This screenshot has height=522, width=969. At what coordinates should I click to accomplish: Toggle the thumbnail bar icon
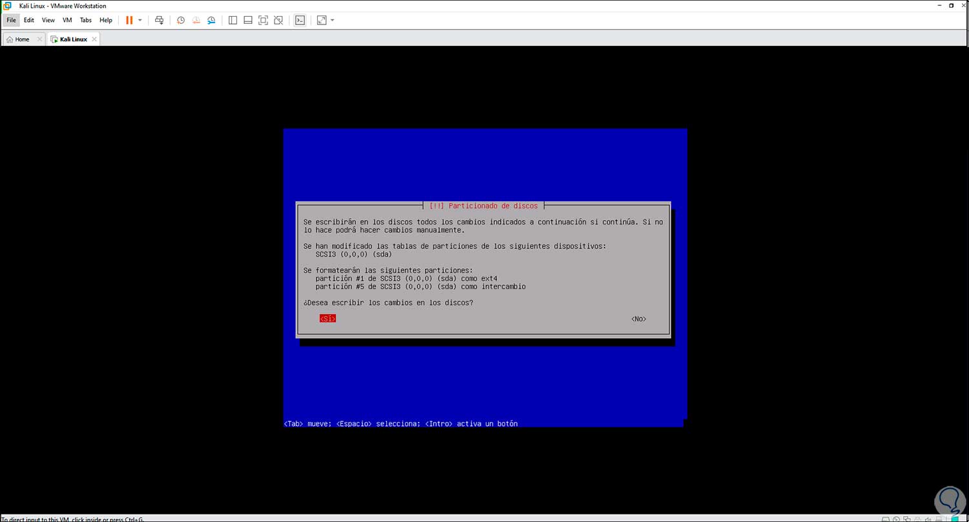point(247,20)
